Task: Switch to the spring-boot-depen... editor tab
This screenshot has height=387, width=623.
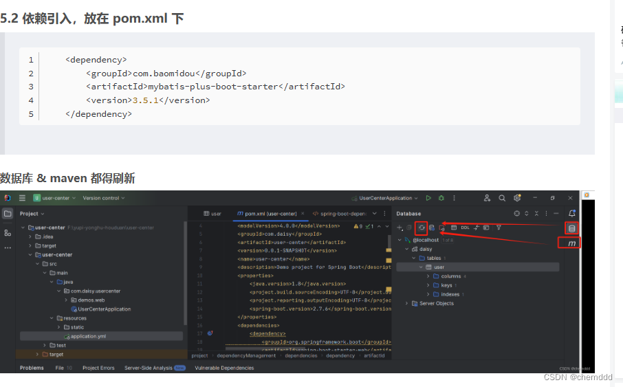Action: 339,213
